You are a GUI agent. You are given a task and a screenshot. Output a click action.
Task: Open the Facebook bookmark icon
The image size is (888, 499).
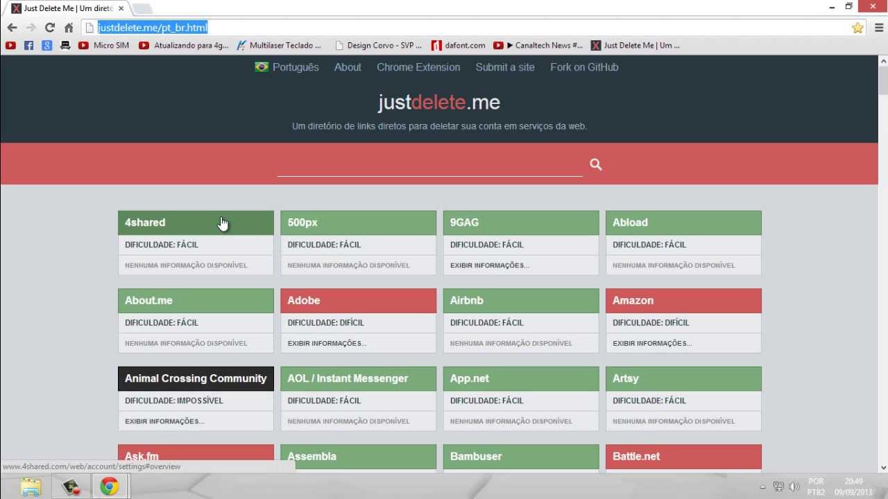28,46
